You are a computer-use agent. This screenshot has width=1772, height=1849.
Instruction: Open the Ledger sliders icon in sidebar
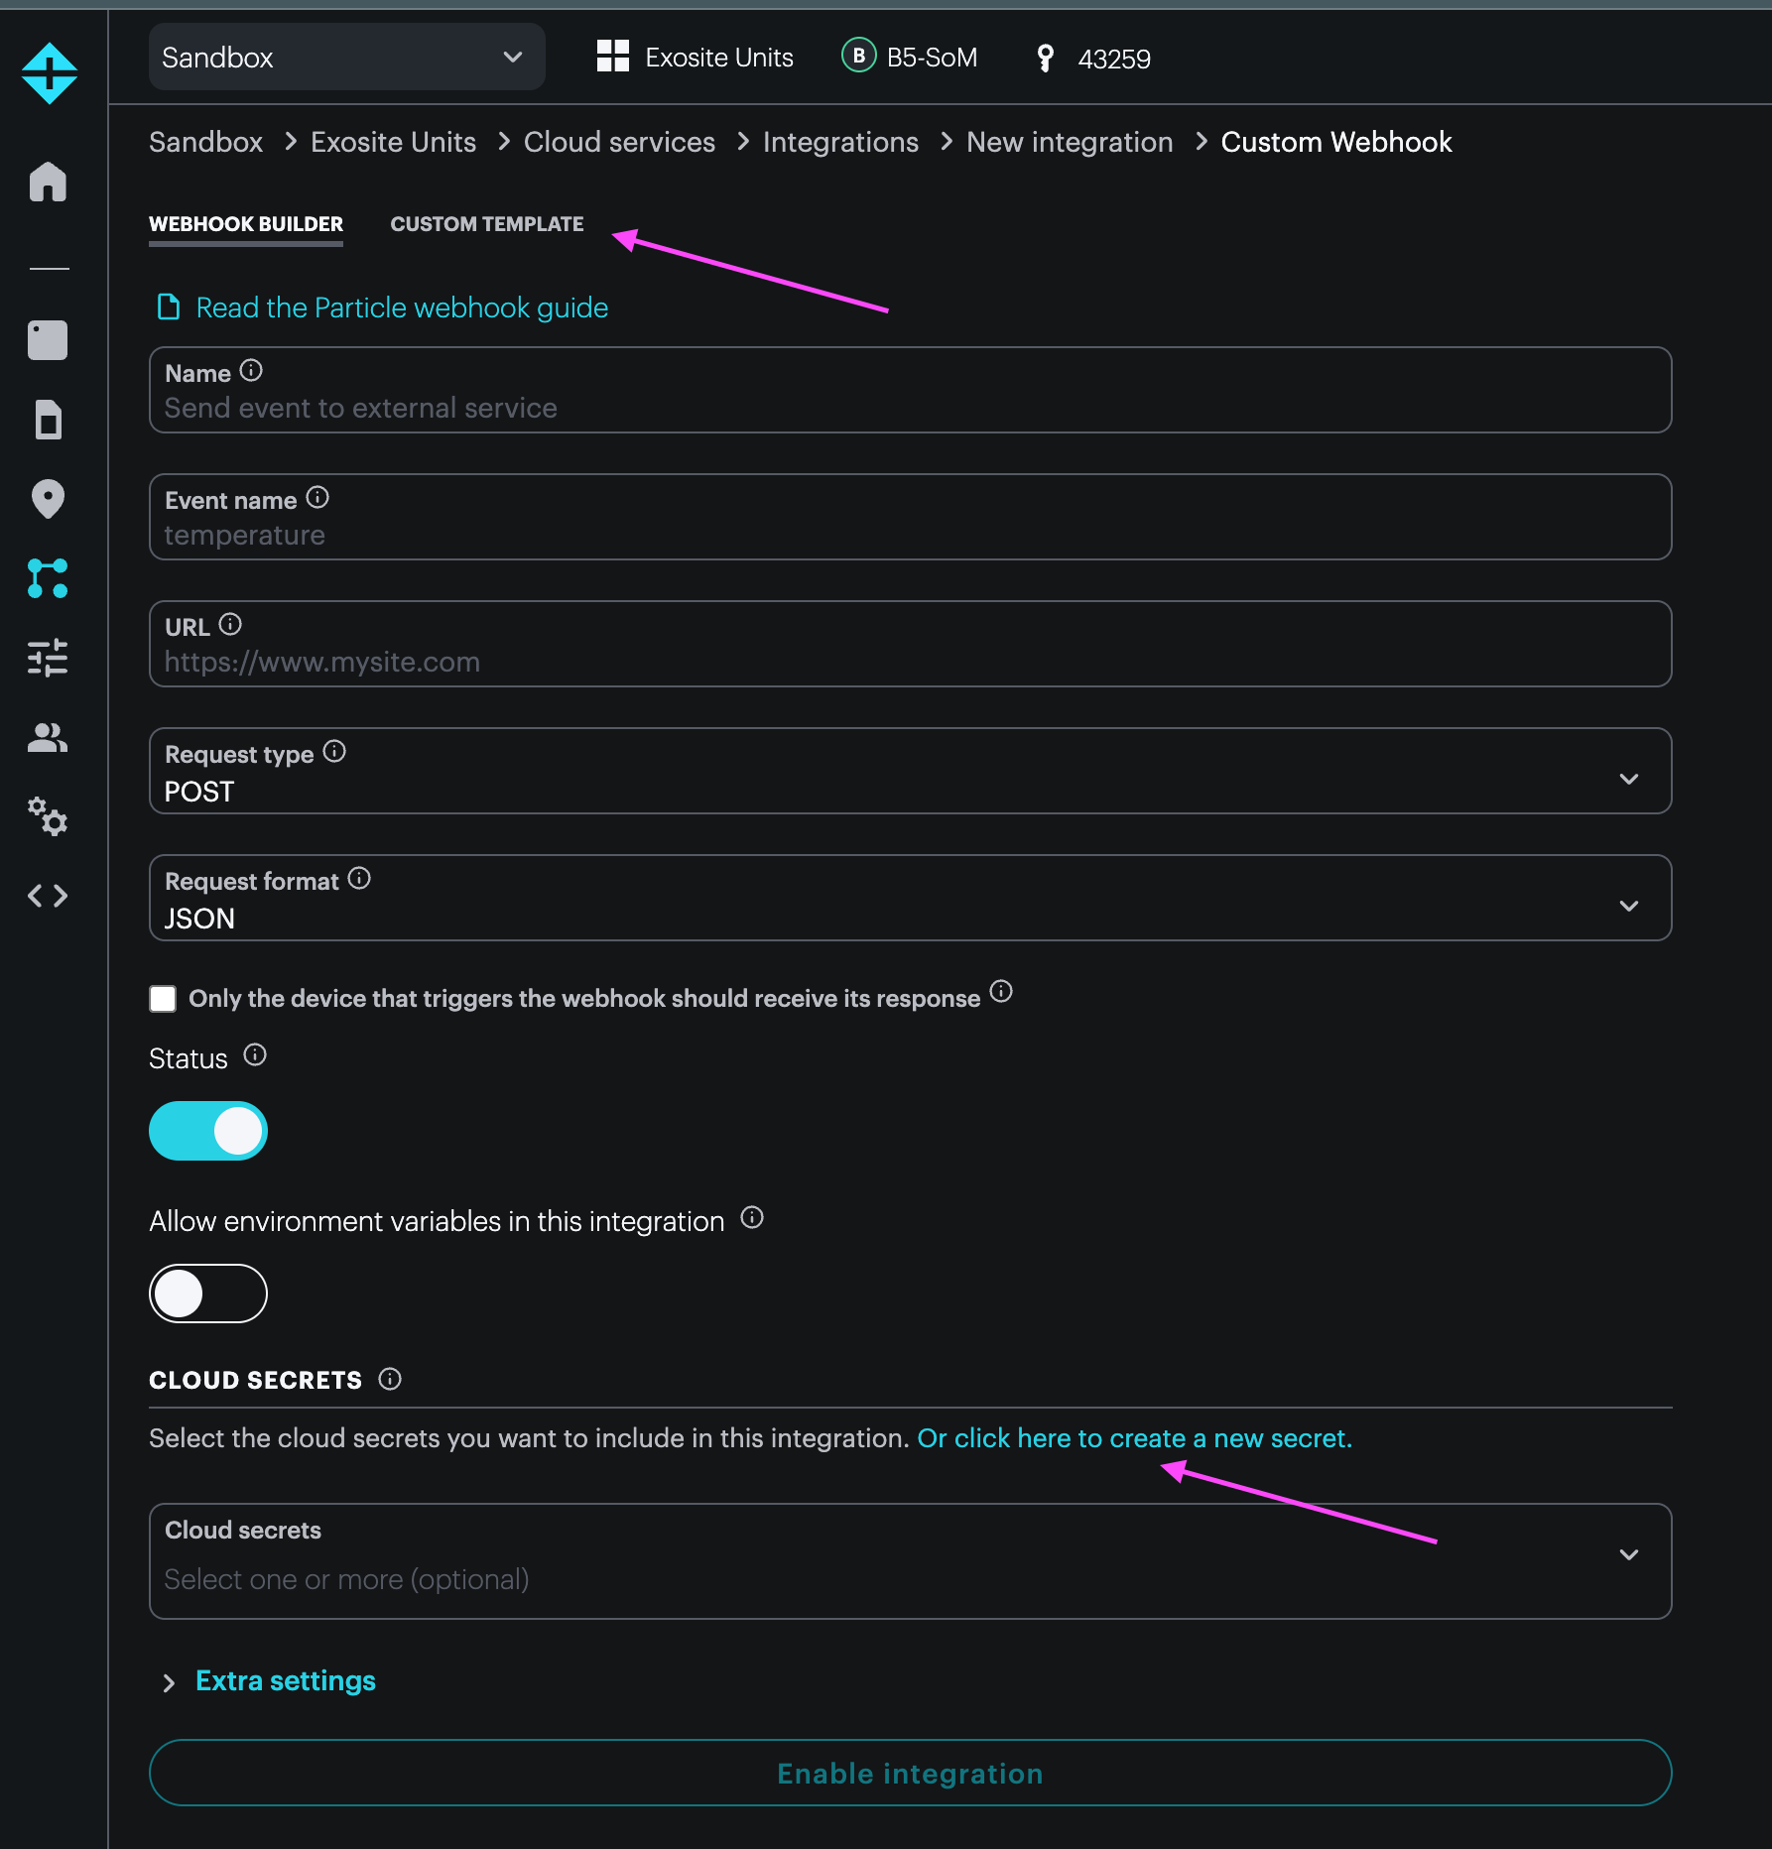click(x=48, y=659)
